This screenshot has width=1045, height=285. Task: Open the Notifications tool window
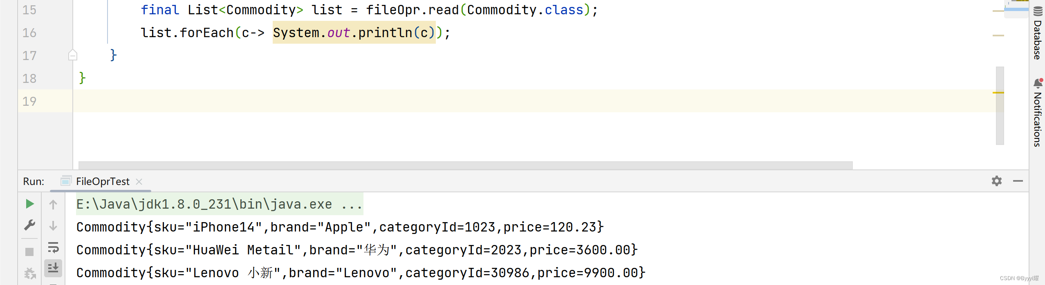pos(1038,114)
